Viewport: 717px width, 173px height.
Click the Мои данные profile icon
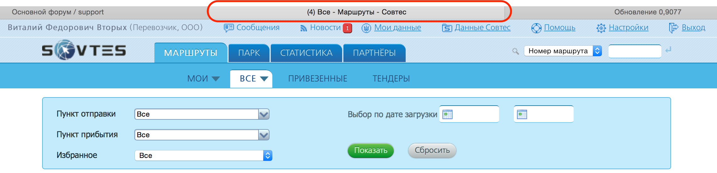point(366,28)
